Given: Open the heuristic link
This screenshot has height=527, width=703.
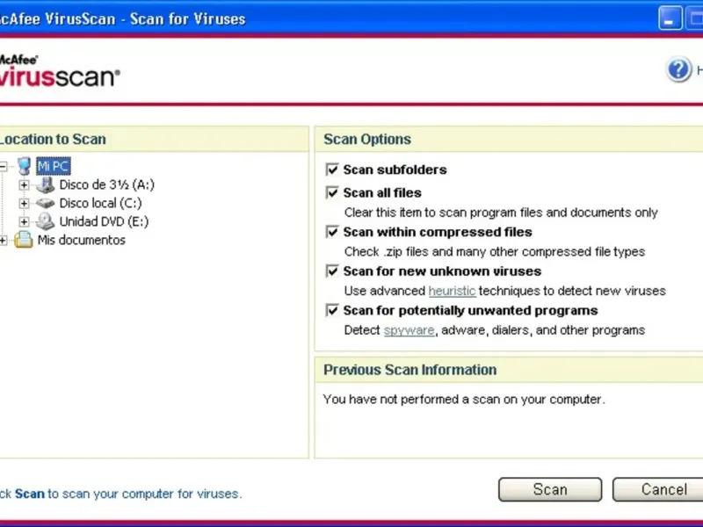Looking at the screenshot, I should tap(452, 291).
